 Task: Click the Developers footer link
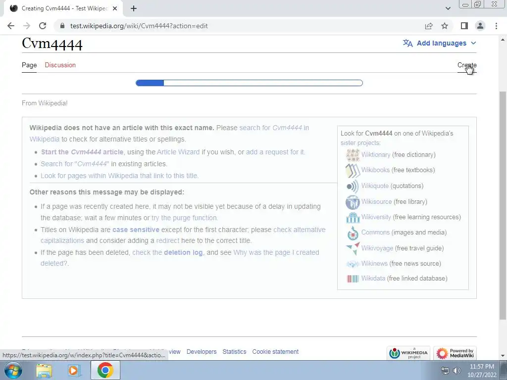coord(202,352)
